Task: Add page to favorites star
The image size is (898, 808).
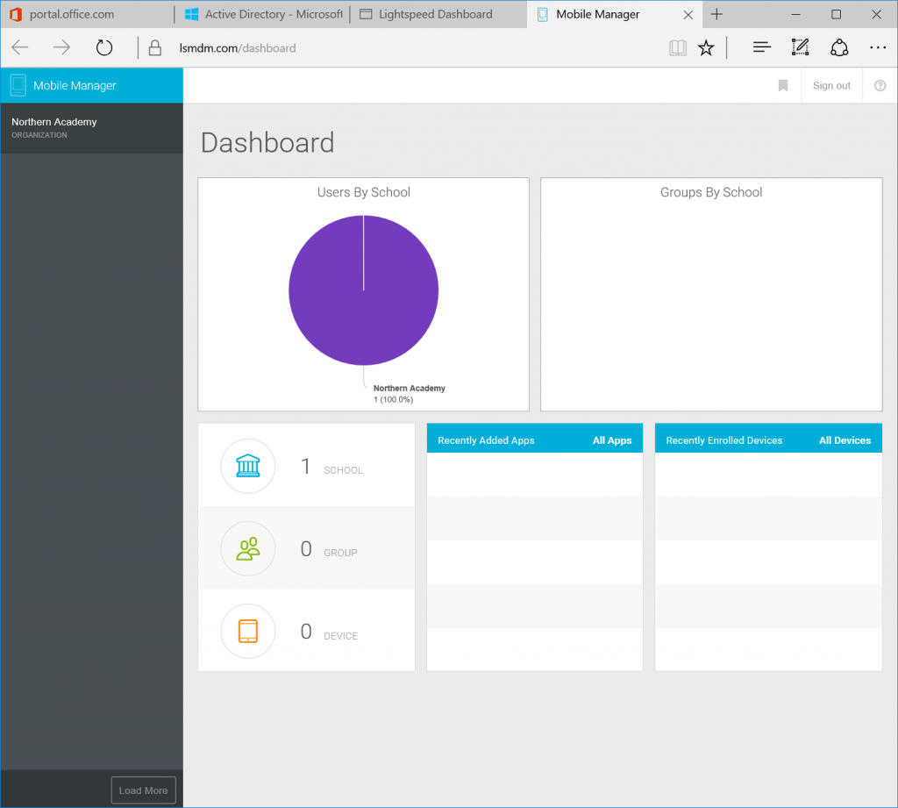Action: tap(706, 47)
